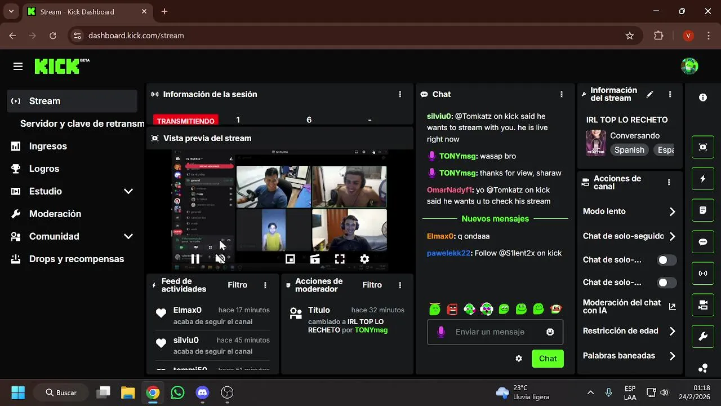Open Información del stream three-dot menu

670,94
